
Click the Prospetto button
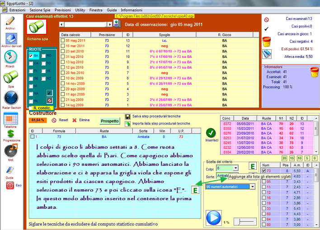pos(109,121)
